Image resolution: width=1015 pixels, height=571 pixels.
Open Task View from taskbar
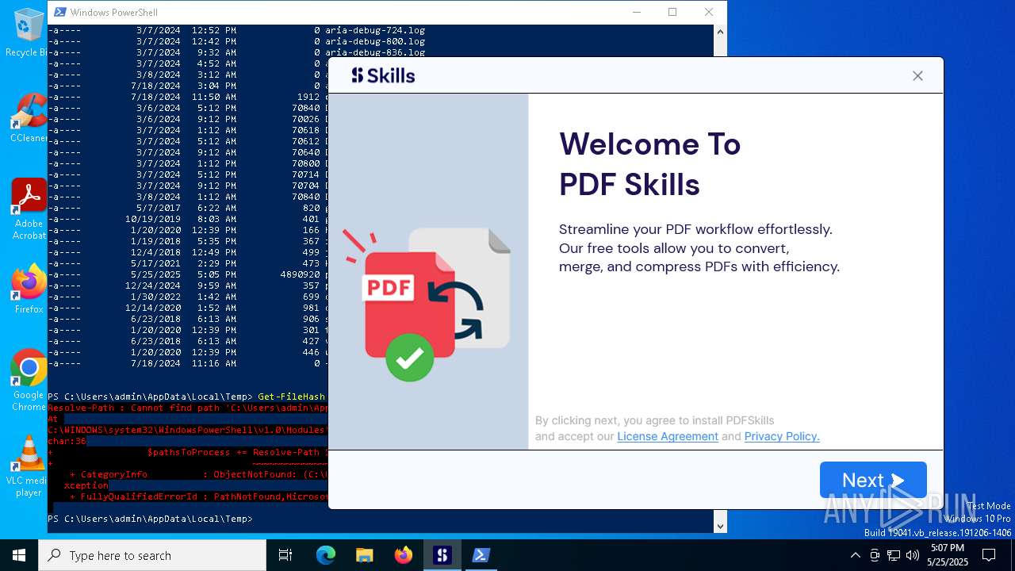[x=285, y=555]
